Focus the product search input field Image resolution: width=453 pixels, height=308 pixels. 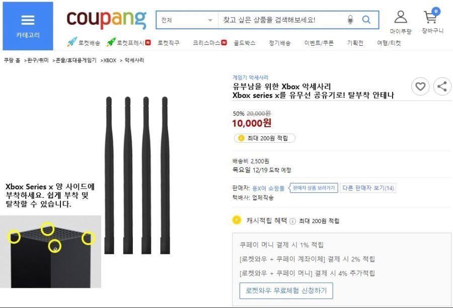point(282,20)
